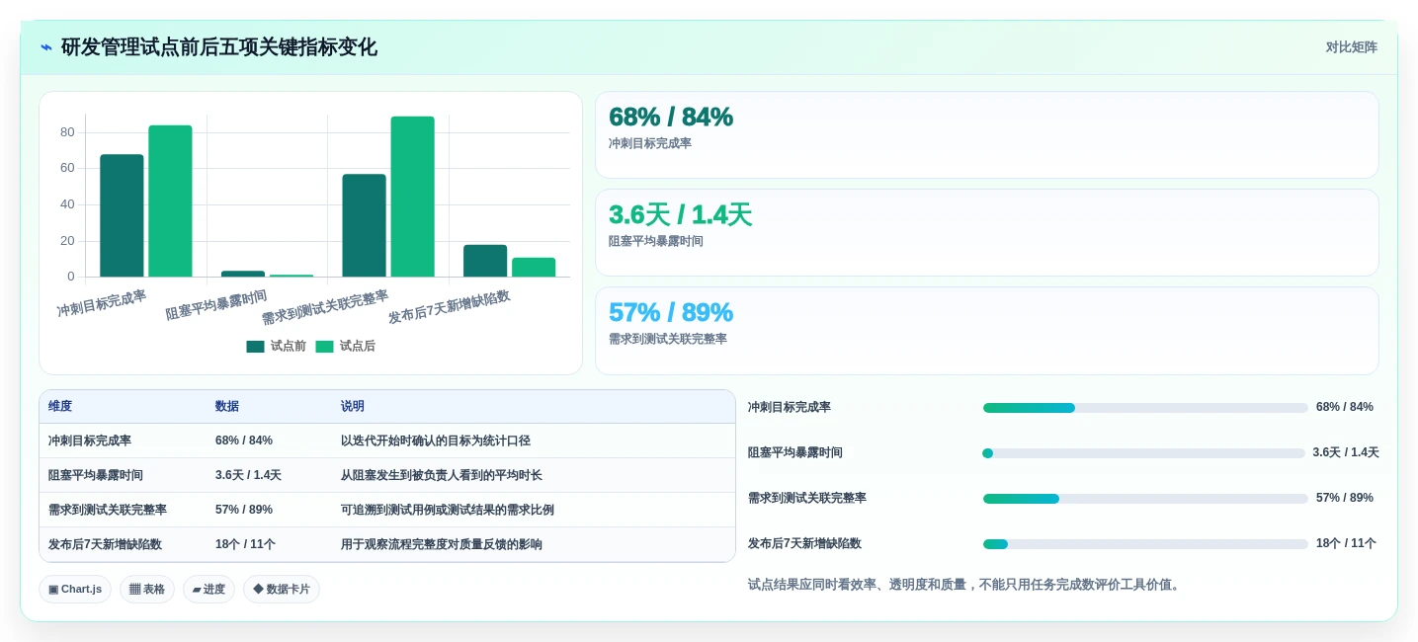The image size is (1418, 642).
Task: Click the 需求到测试关联完整率 progress bar
Action: [1145, 499]
